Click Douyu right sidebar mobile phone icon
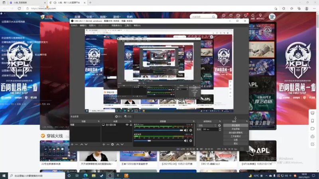 pyautogui.click(x=313, y=121)
